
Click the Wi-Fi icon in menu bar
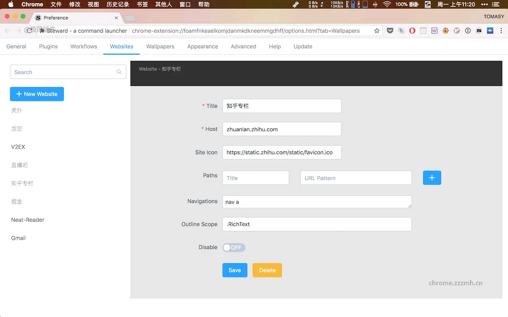pos(387,4)
